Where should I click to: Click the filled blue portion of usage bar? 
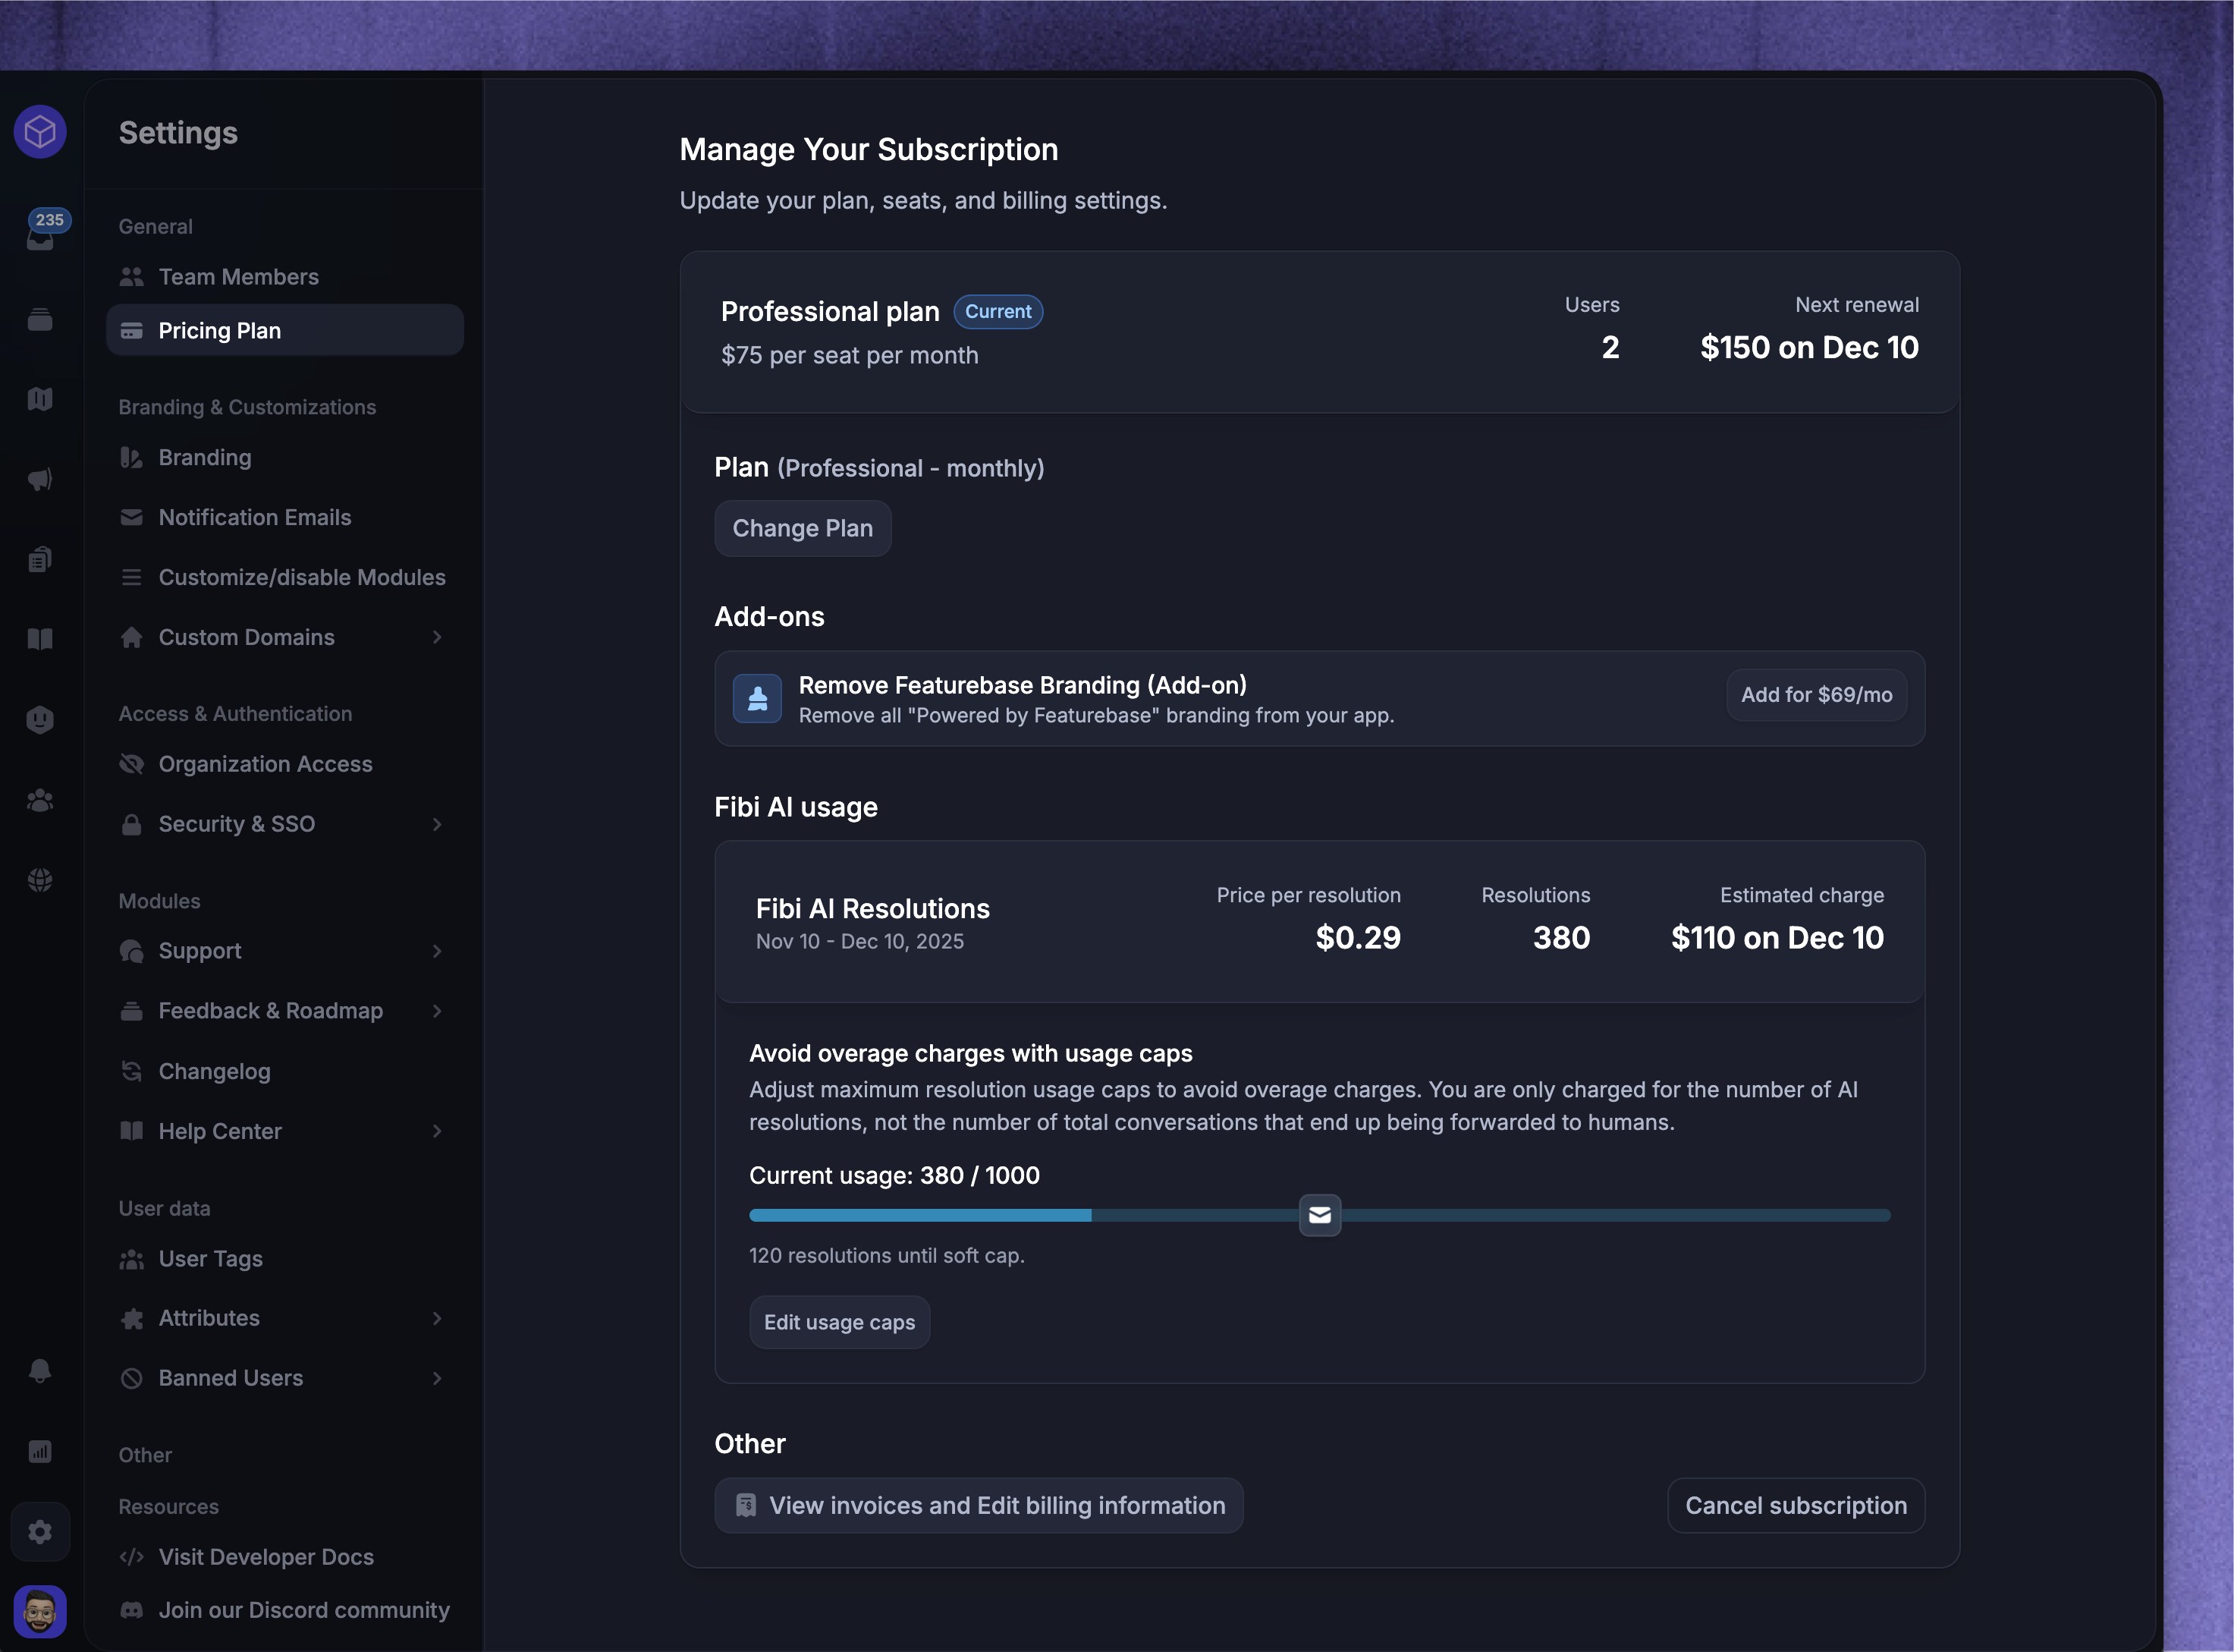pos(919,1215)
